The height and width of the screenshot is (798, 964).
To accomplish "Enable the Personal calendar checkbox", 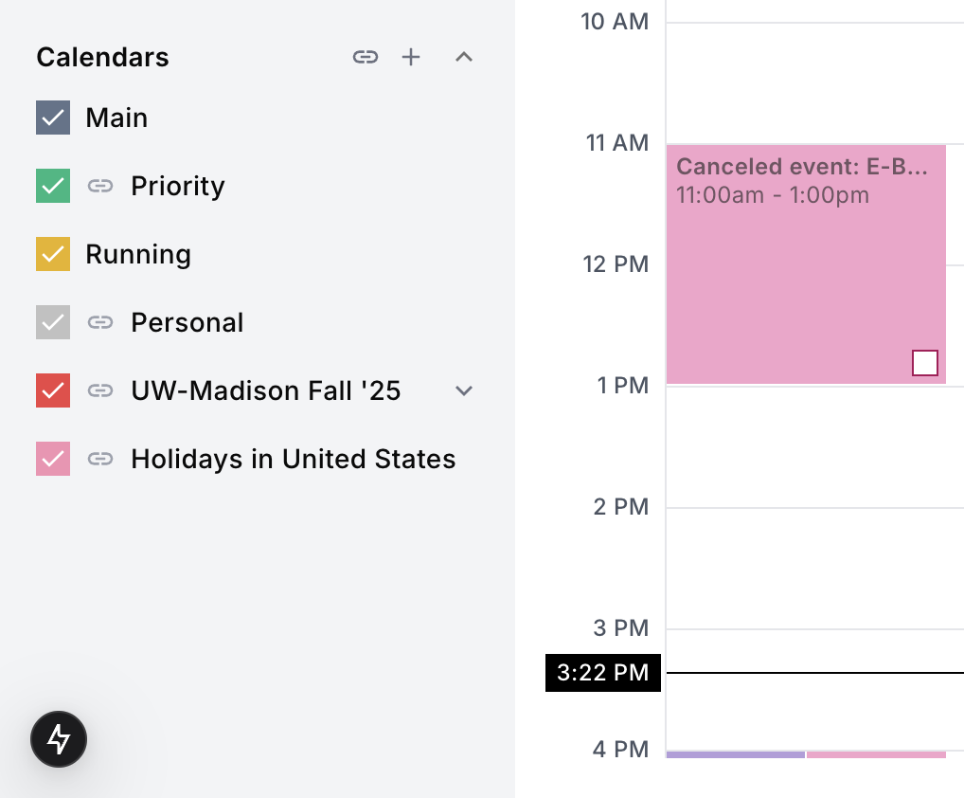I will click(52, 322).
